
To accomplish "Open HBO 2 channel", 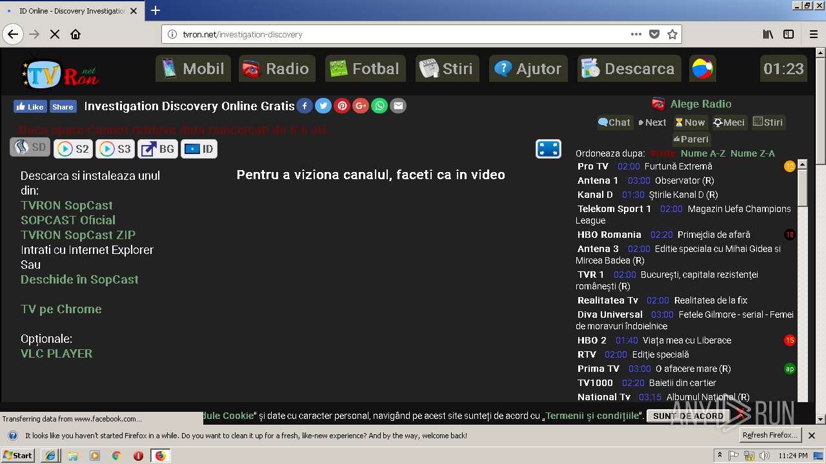I will [x=592, y=340].
